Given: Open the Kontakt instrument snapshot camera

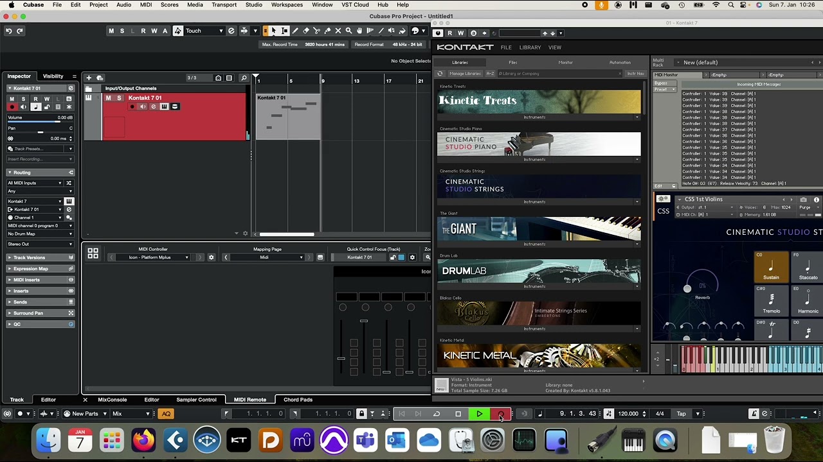Looking at the screenshot, I should pos(803,200).
